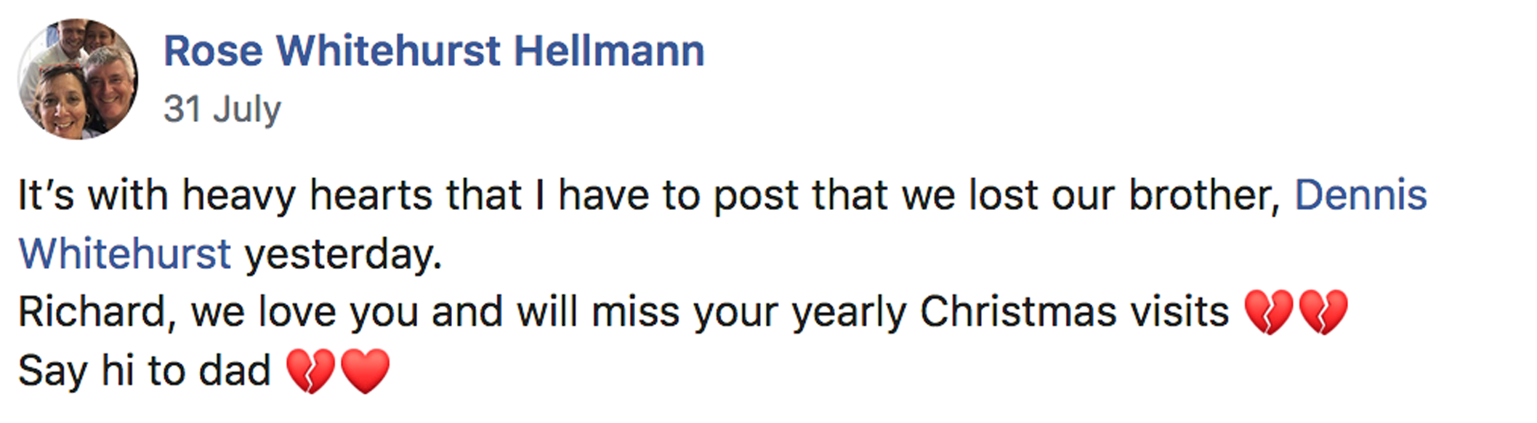The width and height of the screenshot is (1537, 423).
Task: Click the text Say hi to dad
Action: pos(144,371)
